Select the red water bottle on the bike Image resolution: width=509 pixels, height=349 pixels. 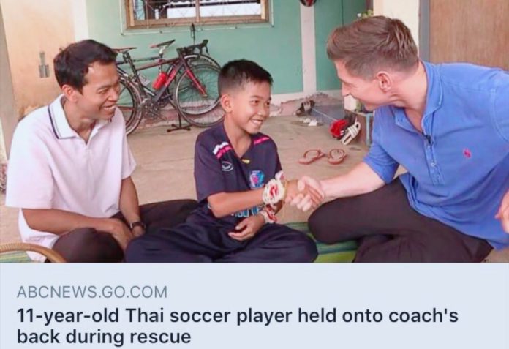click(x=159, y=80)
